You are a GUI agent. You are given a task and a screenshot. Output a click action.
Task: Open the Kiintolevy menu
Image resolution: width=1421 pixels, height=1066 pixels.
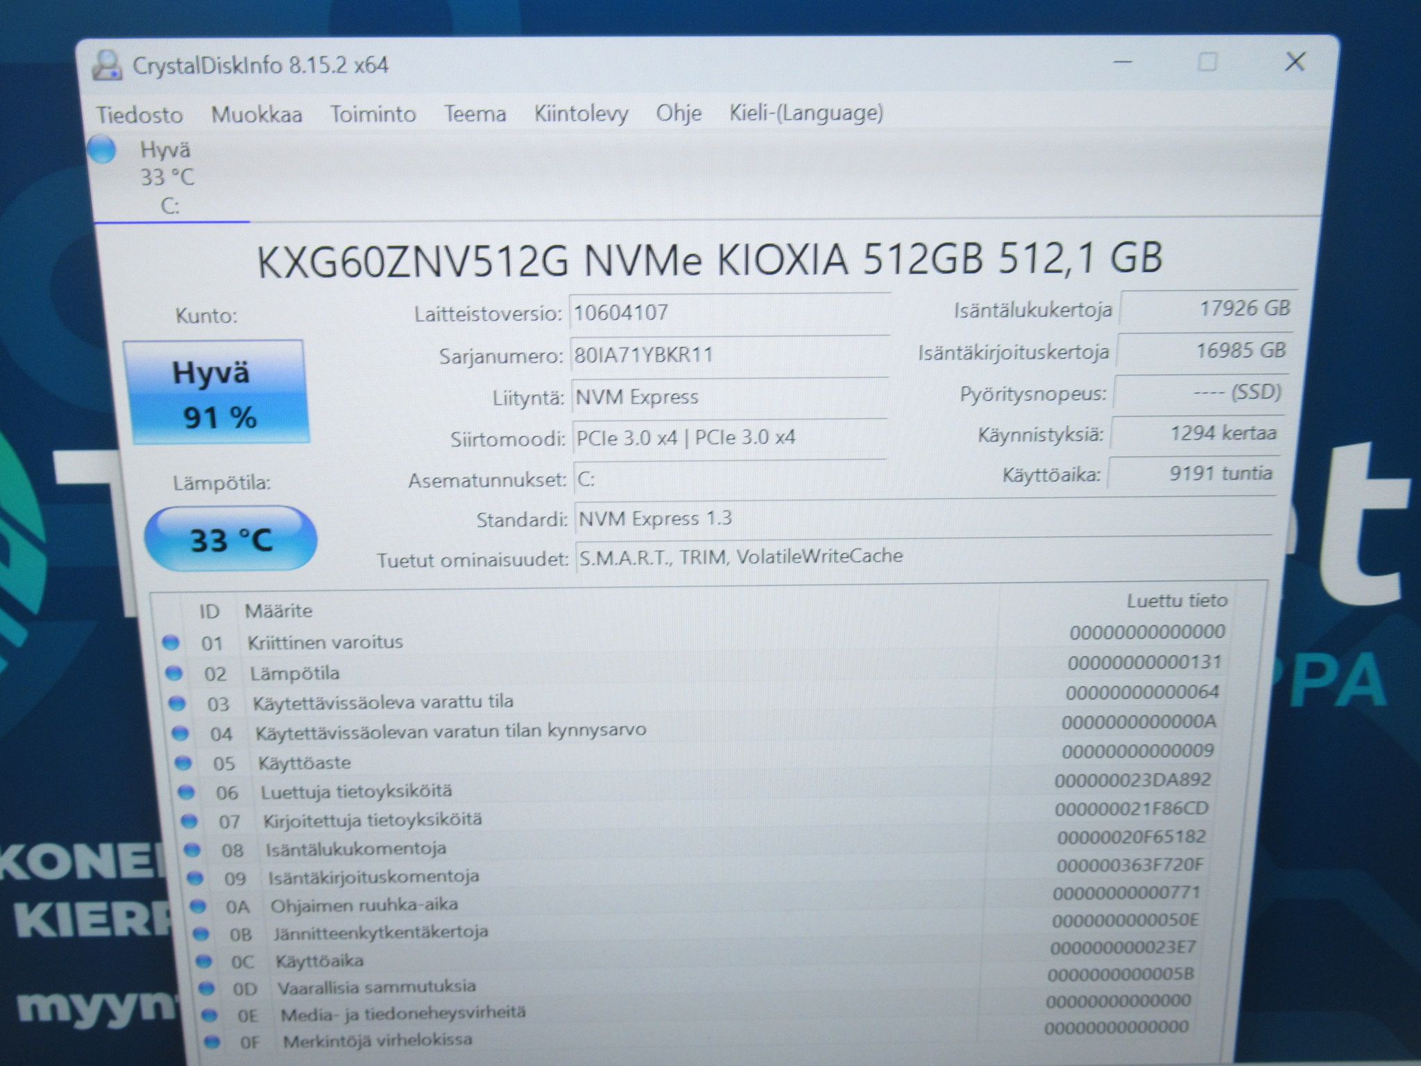pos(581,113)
